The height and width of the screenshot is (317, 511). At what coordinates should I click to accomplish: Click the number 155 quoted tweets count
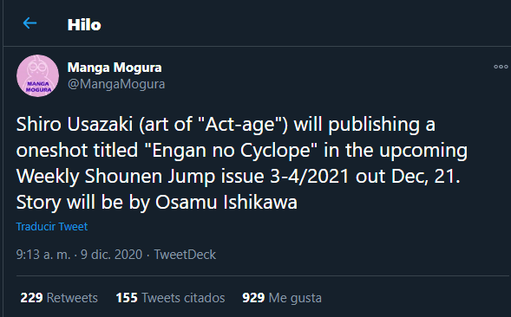click(x=127, y=298)
